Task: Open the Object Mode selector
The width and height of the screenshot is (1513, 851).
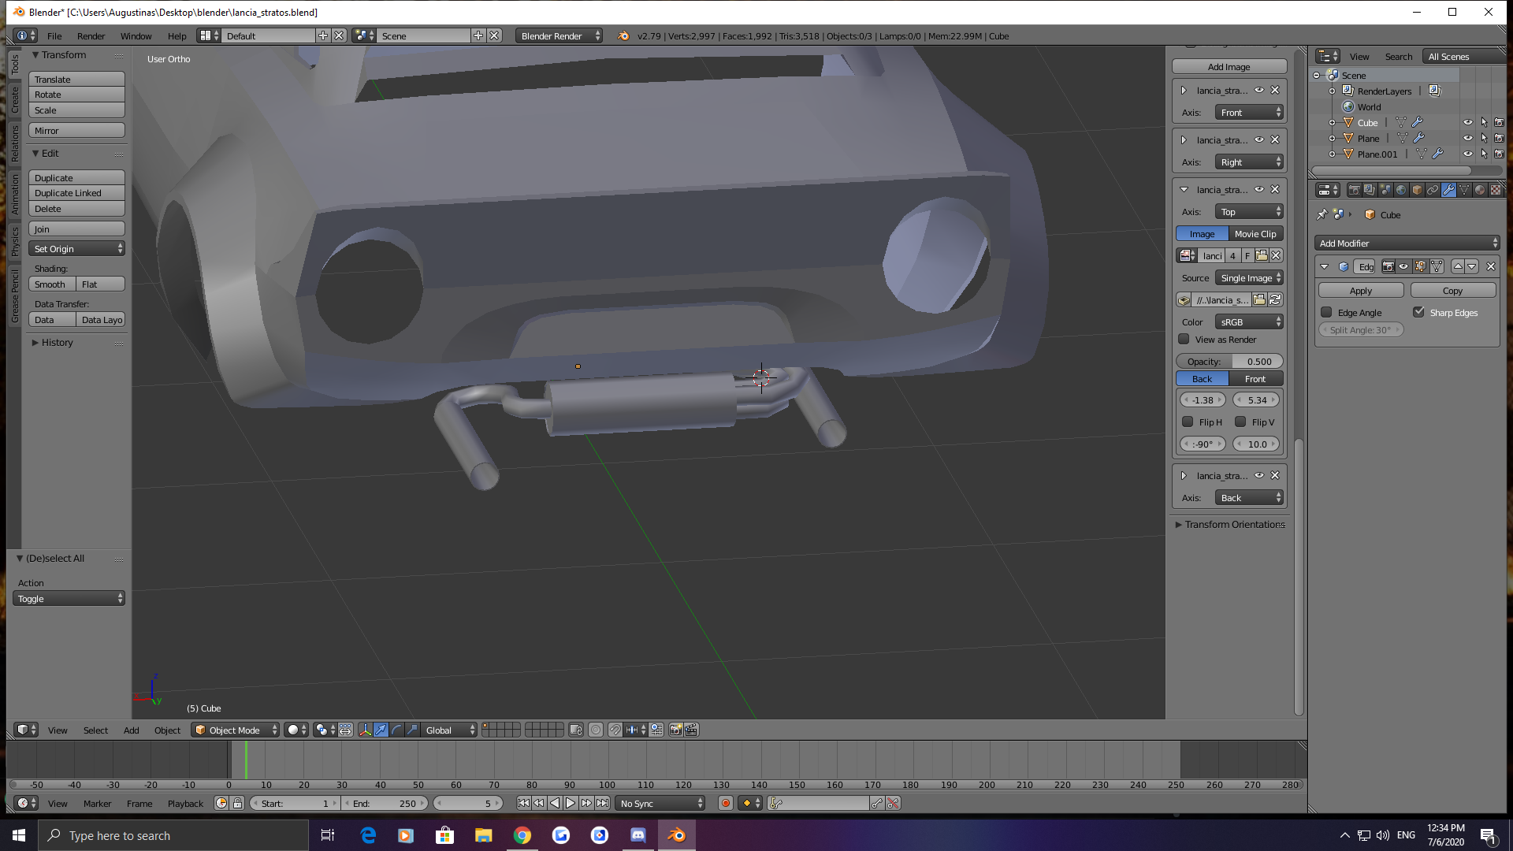Action: tap(236, 730)
